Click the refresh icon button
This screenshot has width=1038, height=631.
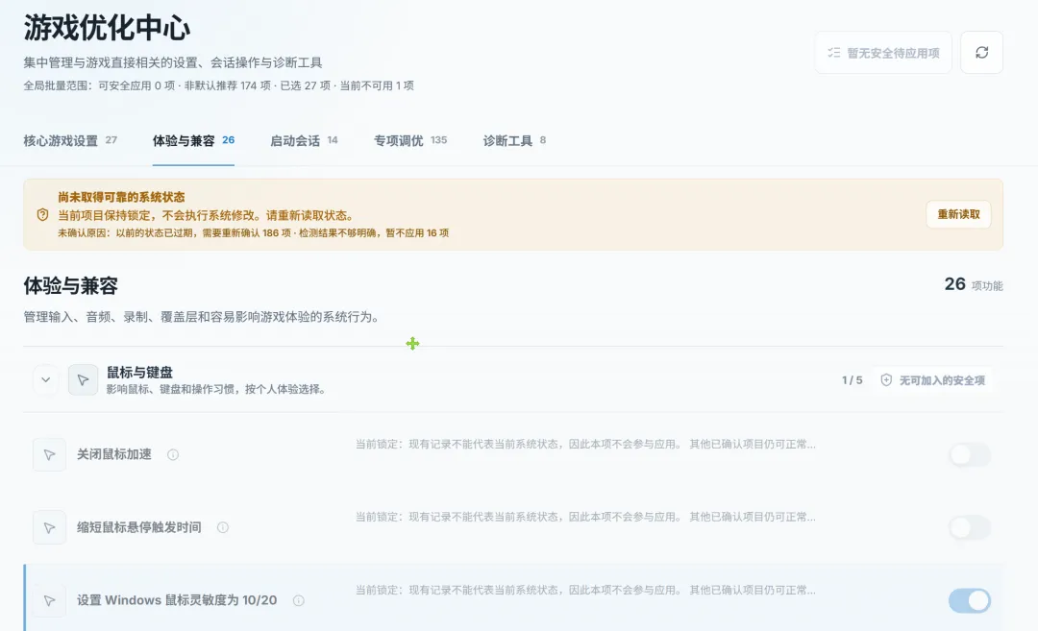coord(981,52)
